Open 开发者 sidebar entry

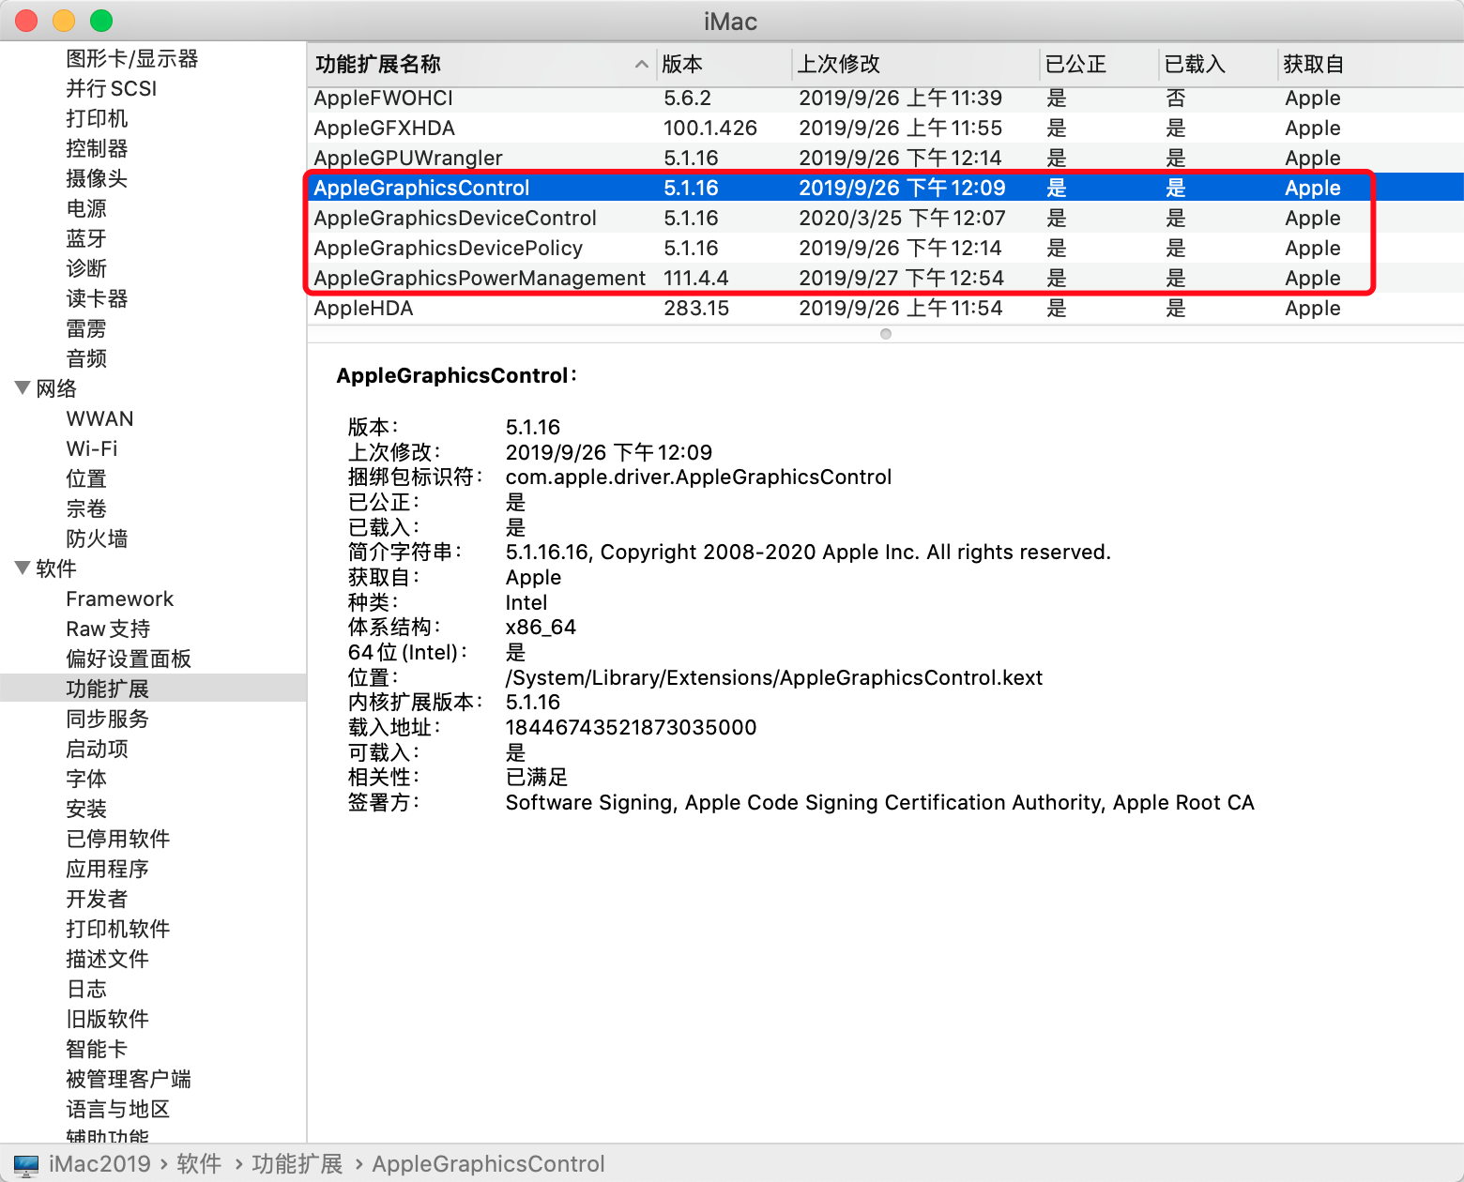pos(97,899)
